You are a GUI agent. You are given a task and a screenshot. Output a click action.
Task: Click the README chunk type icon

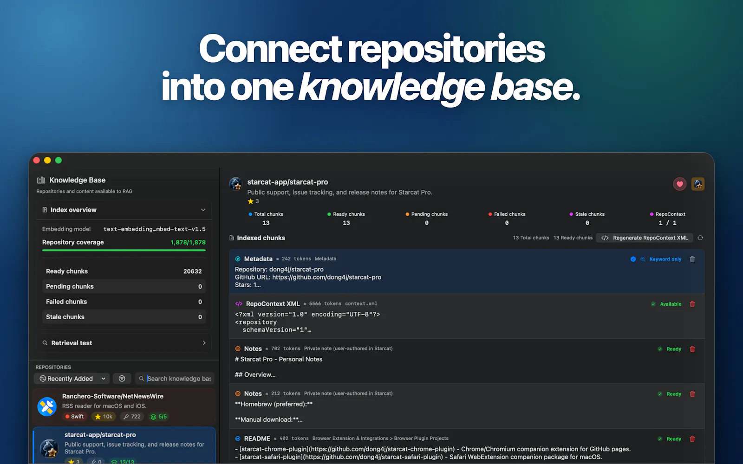238,438
